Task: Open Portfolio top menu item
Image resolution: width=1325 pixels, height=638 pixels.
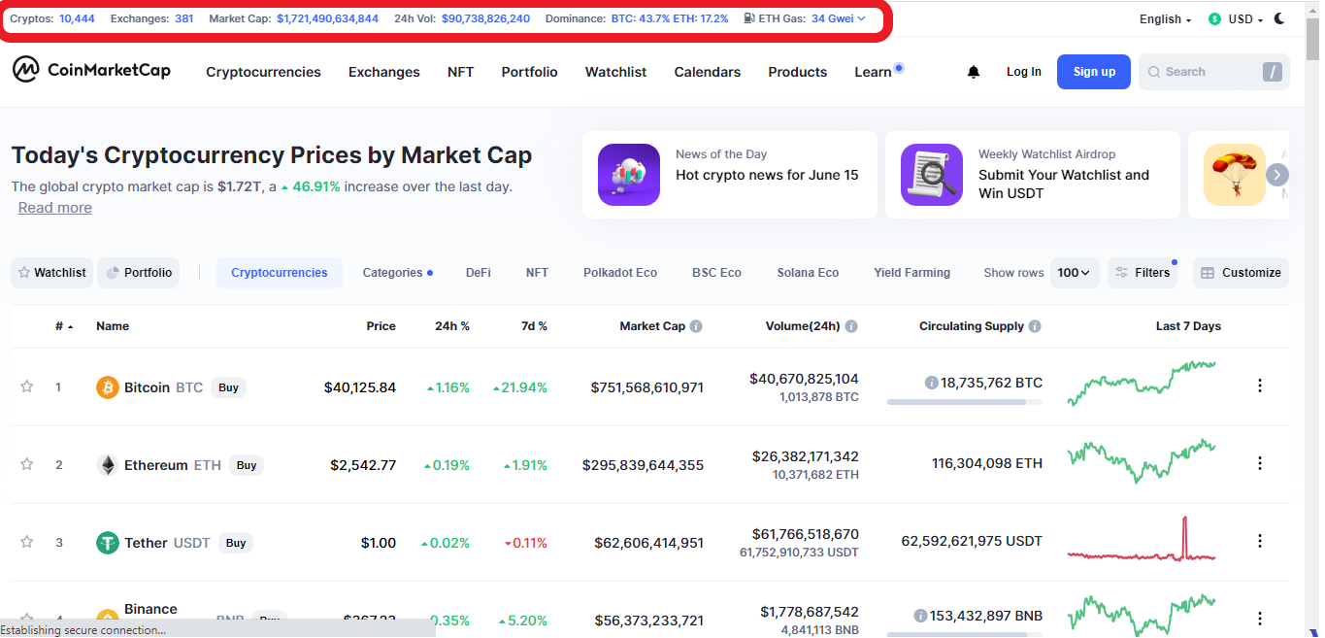Action: click(x=530, y=72)
